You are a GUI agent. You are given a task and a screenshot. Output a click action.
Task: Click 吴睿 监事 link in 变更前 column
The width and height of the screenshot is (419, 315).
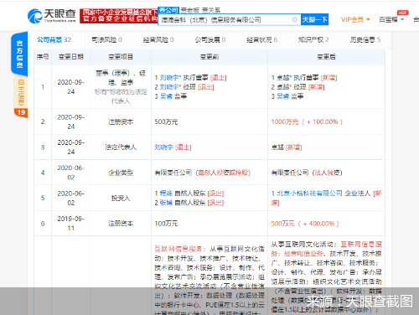coord(166,96)
